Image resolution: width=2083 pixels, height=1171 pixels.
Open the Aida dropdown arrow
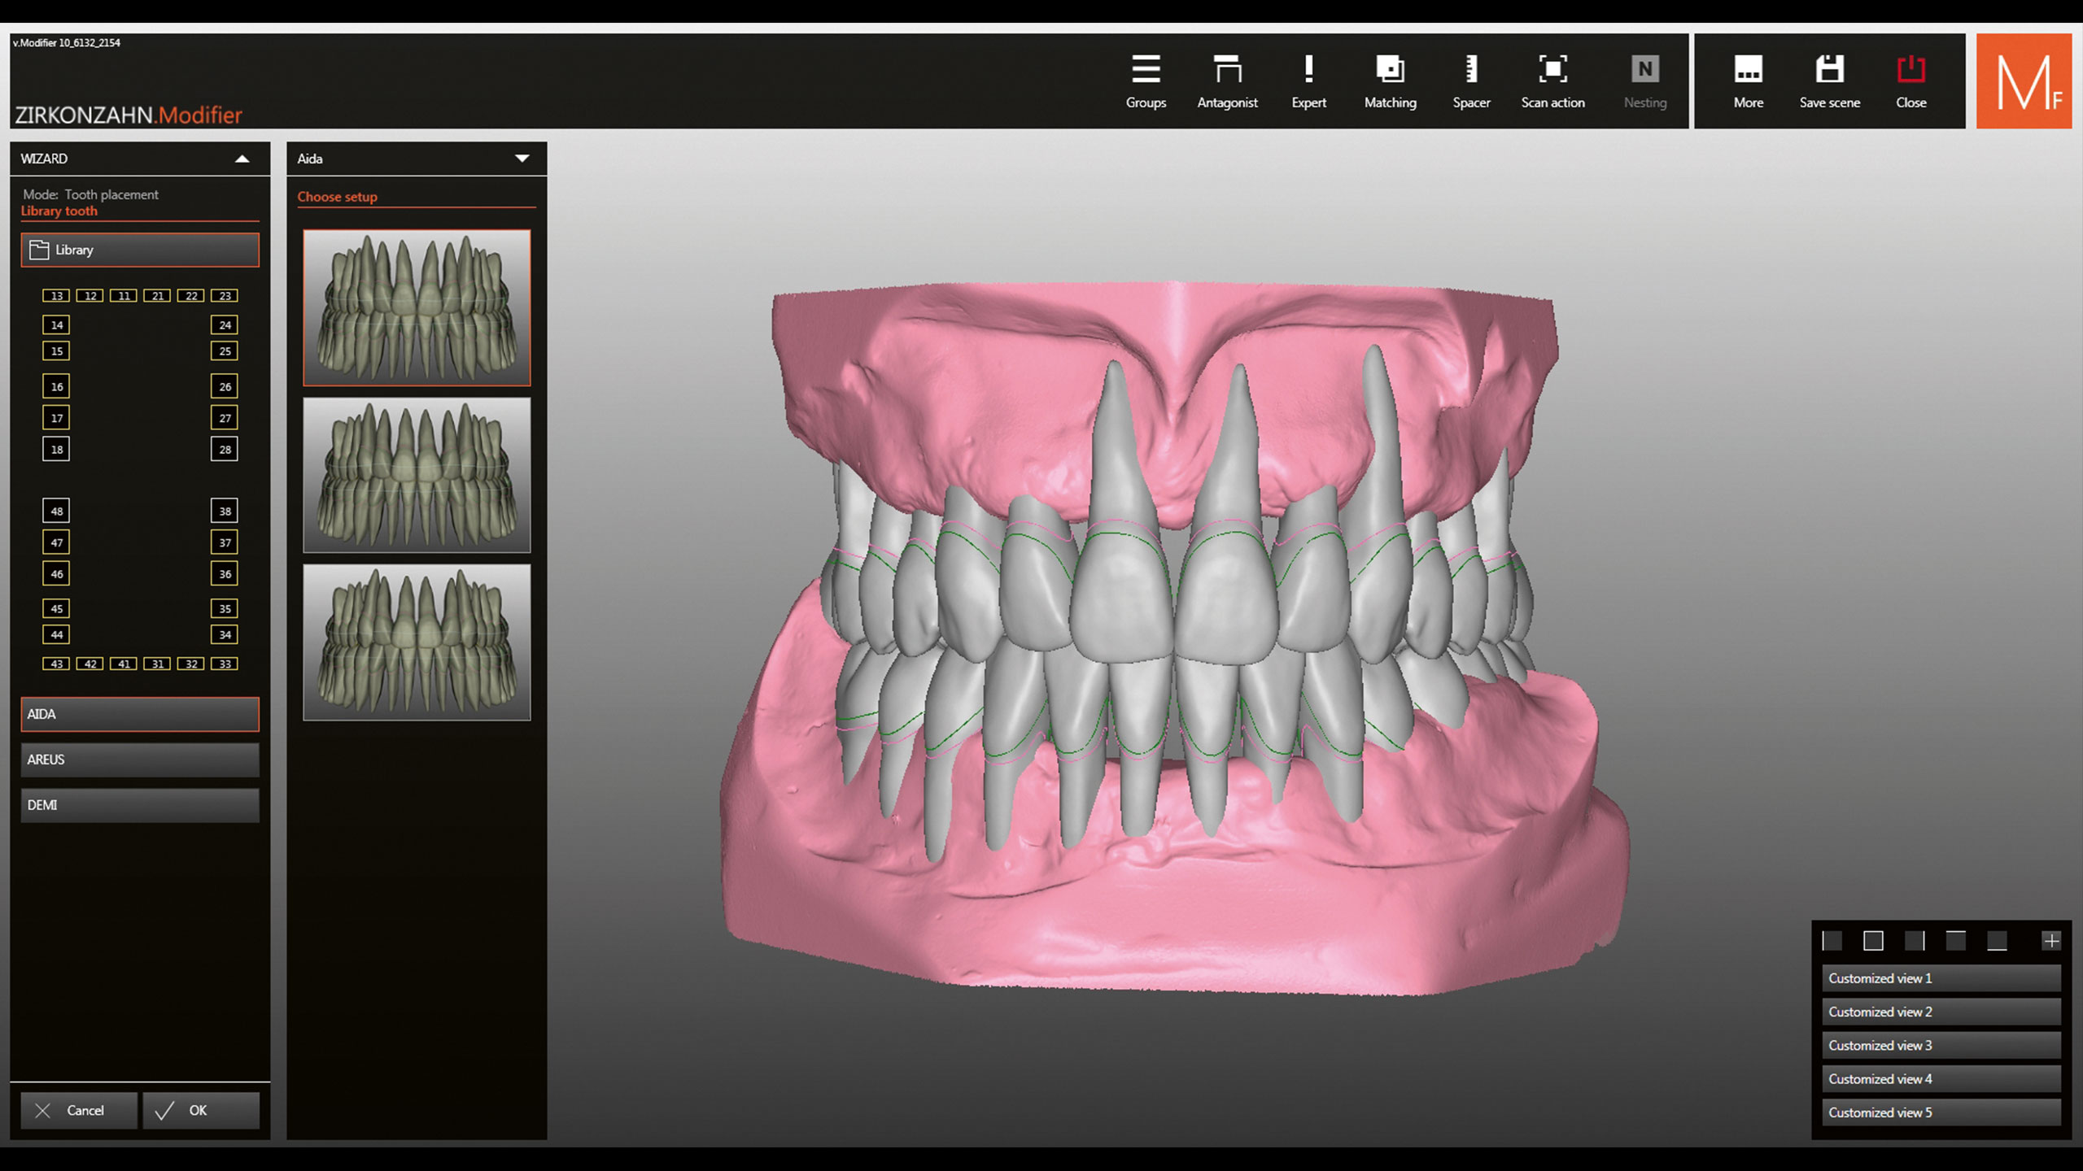[522, 159]
